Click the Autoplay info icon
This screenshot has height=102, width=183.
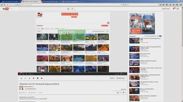click(x=158, y=36)
